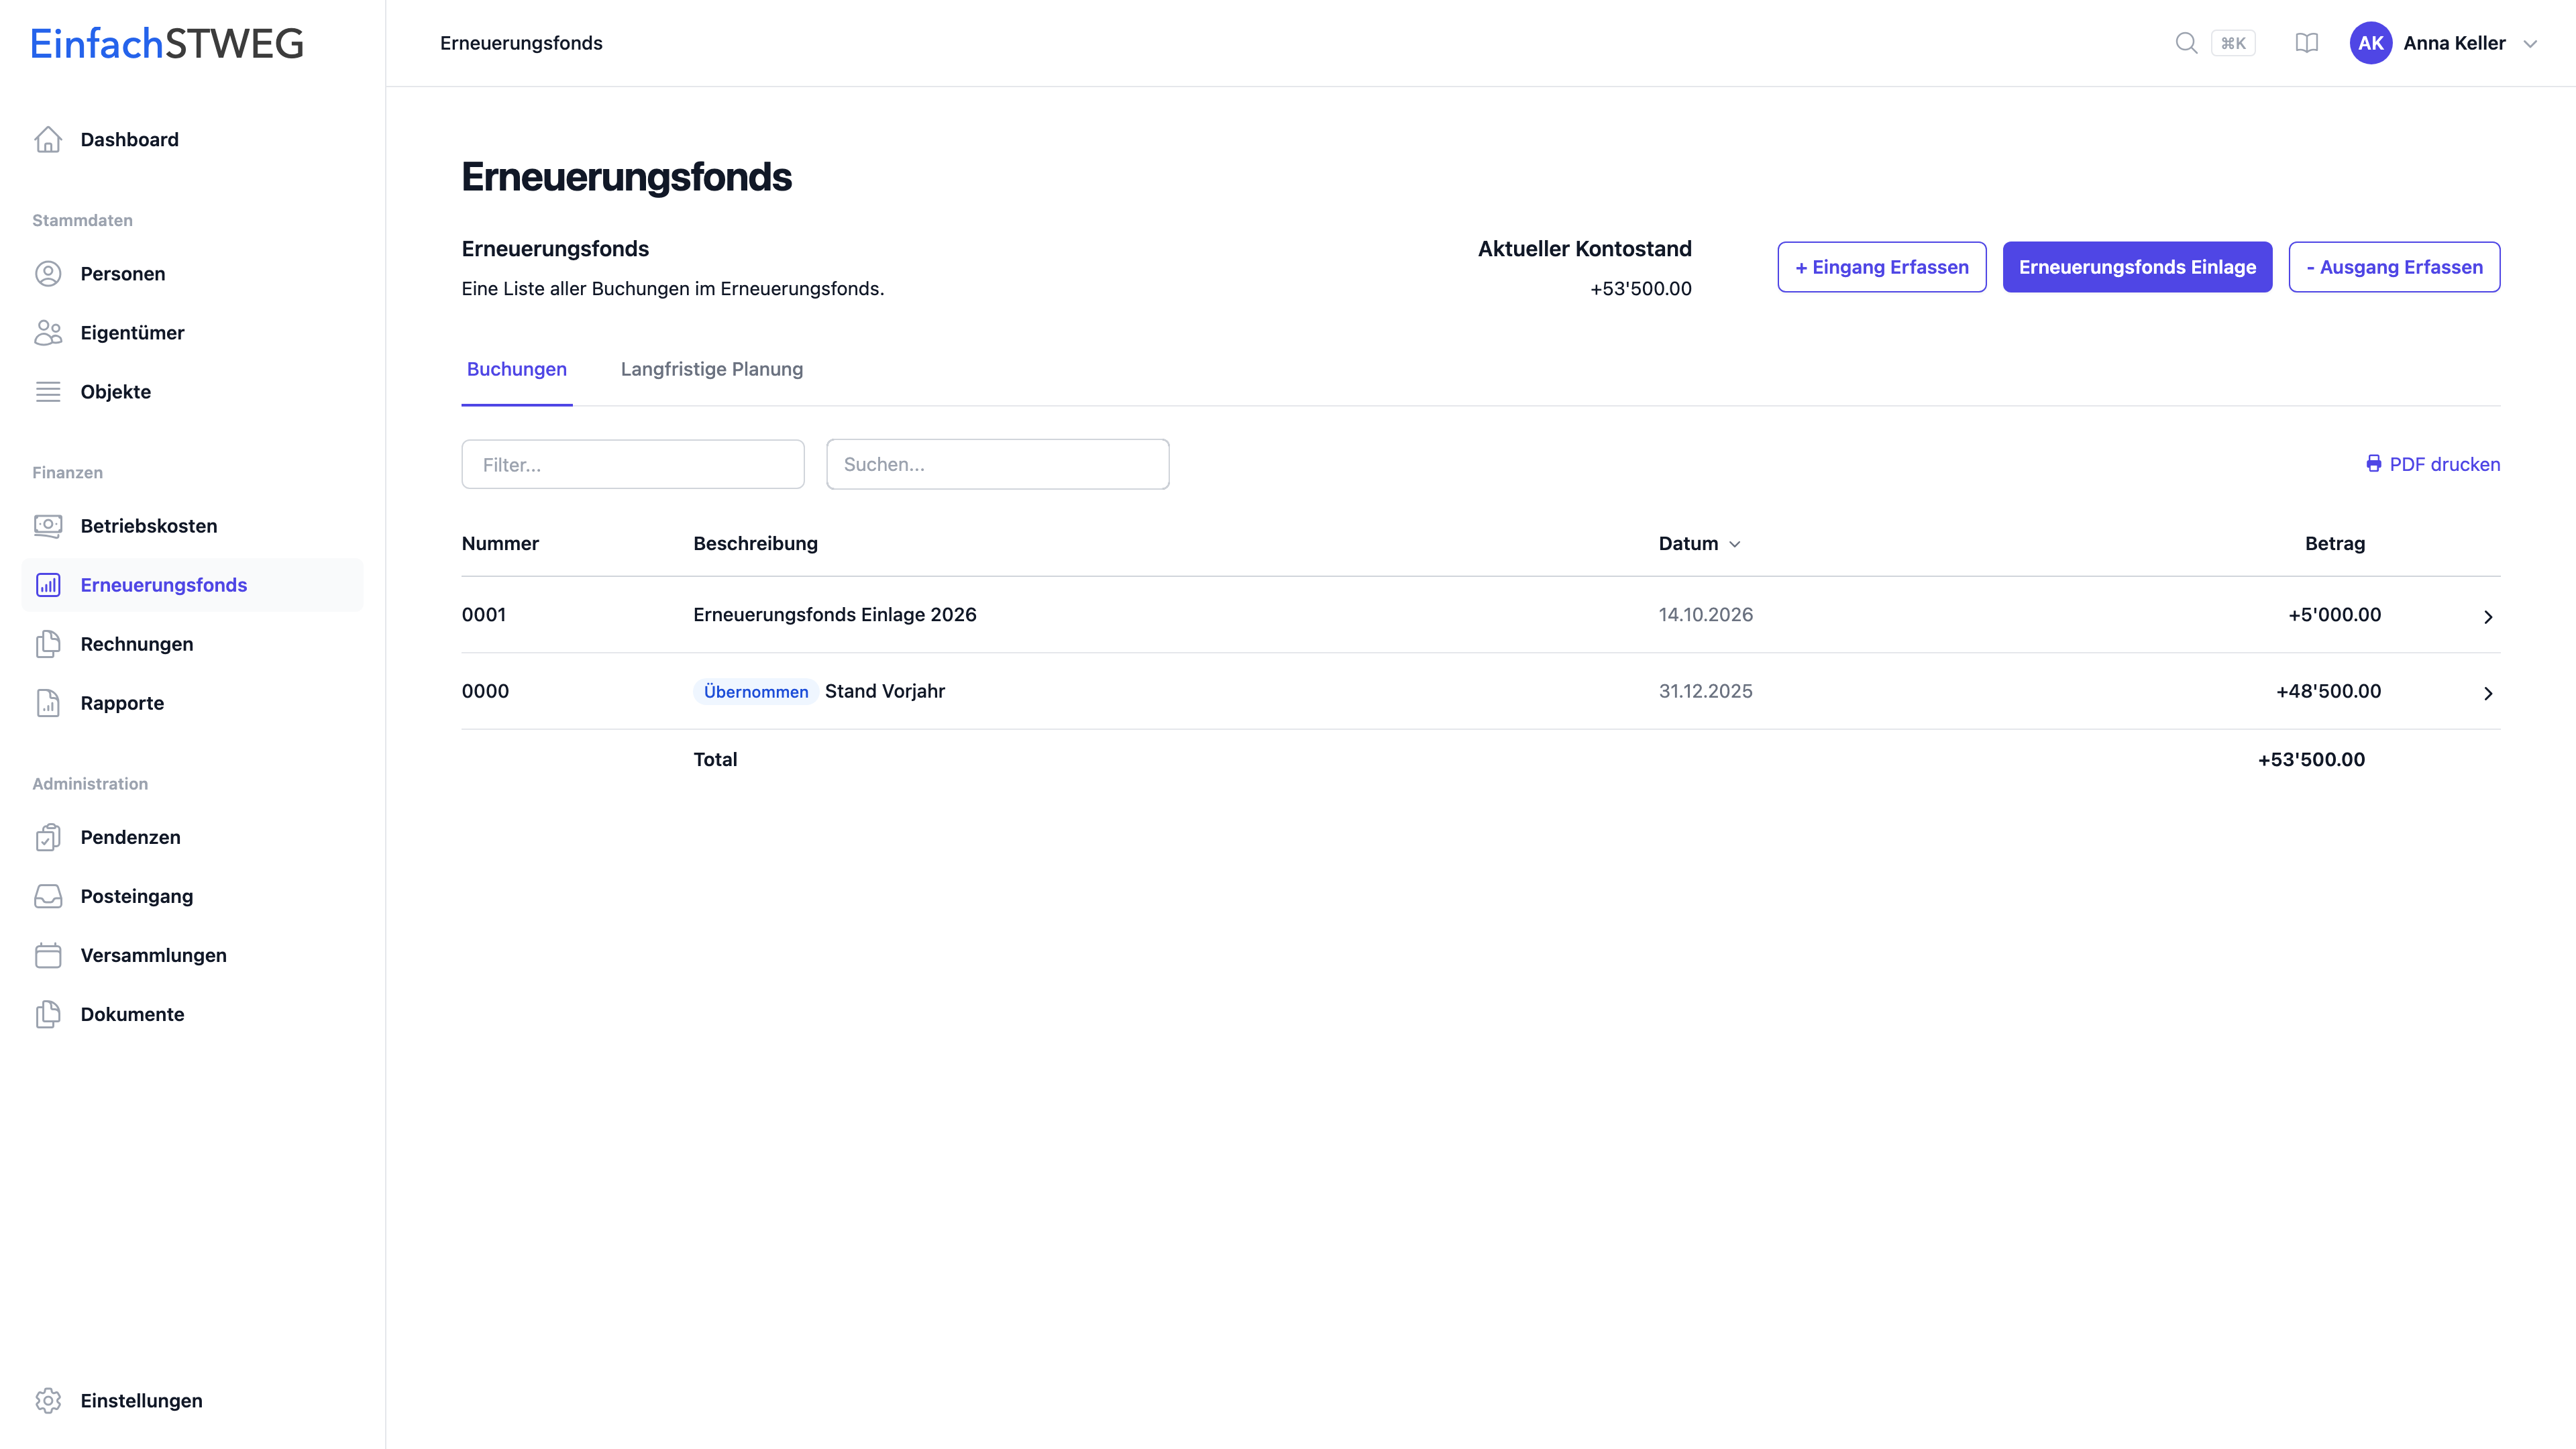Click the date 14.10.2026

click(1705, 615)
